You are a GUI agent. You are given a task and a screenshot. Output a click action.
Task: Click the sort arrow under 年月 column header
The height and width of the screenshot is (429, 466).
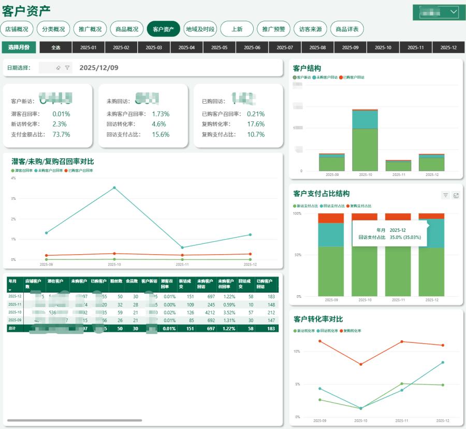9,290
